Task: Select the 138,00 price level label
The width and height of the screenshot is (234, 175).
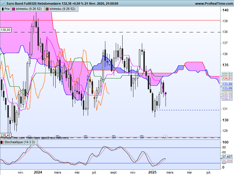Action: pyautogui.click(x=6, y=30)
